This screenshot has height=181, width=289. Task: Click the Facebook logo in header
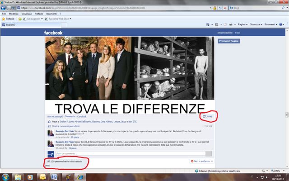click(53, 33)
